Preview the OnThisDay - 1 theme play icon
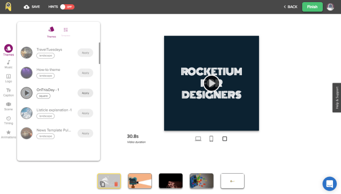341x194 pixels. [27, 93]
